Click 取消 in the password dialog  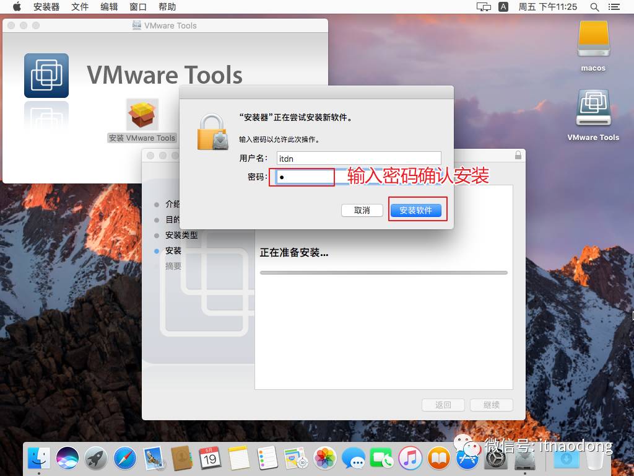[362, 210]
